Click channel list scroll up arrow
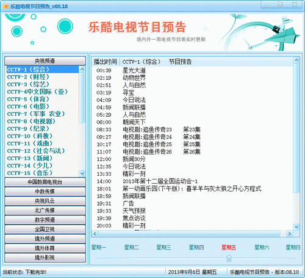Screen dimensions: 305x278 [82, 69]
